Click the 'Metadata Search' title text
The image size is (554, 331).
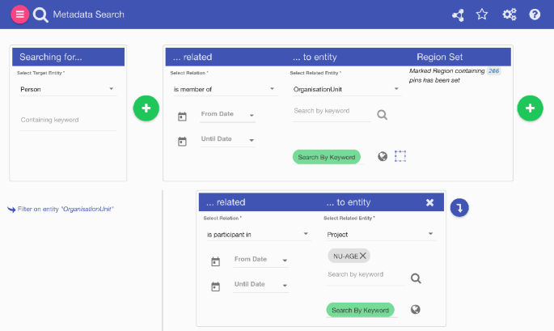tap(88, 15)
